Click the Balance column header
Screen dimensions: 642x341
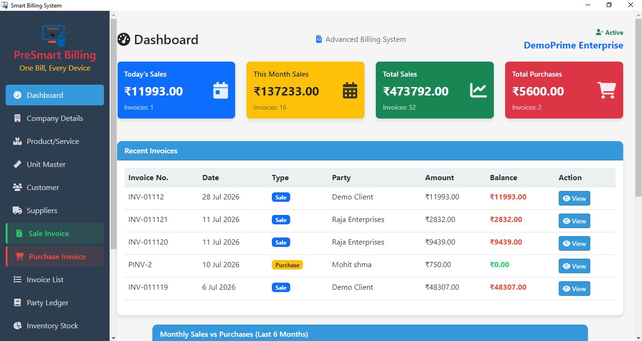coord(503,177)
